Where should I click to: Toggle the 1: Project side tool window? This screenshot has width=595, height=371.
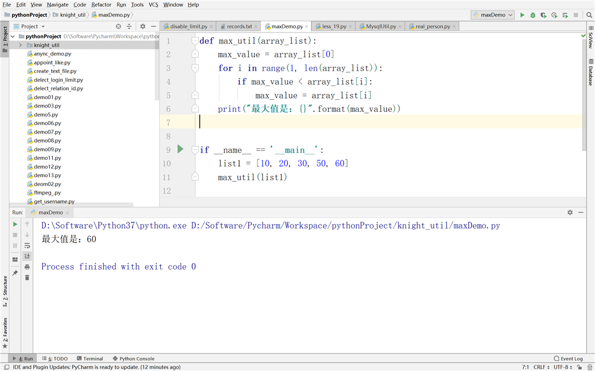(5, 39)
